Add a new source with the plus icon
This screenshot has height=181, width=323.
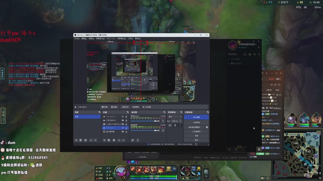click(104, 140)
